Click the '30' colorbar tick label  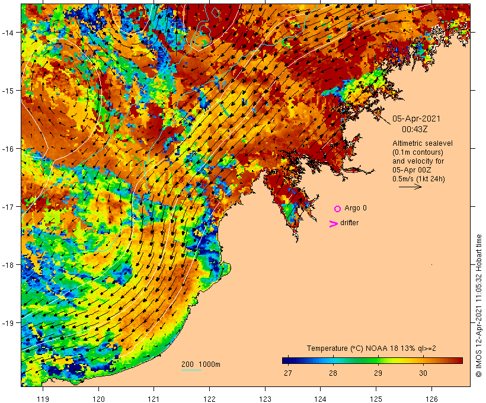(423, 373)
